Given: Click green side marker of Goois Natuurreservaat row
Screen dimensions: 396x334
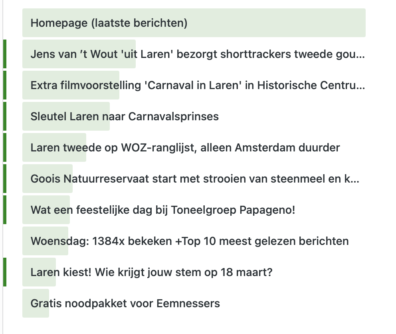Looking at the screenshot, I should [5, 179].
